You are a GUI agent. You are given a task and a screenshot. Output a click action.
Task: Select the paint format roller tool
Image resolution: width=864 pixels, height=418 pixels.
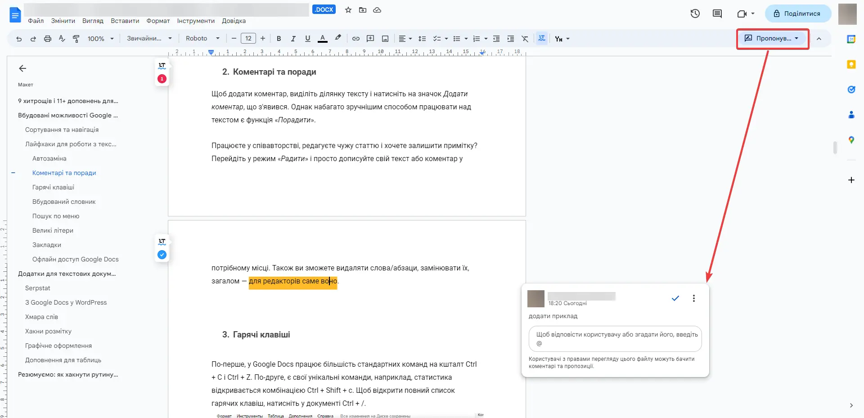pos(76,39)
